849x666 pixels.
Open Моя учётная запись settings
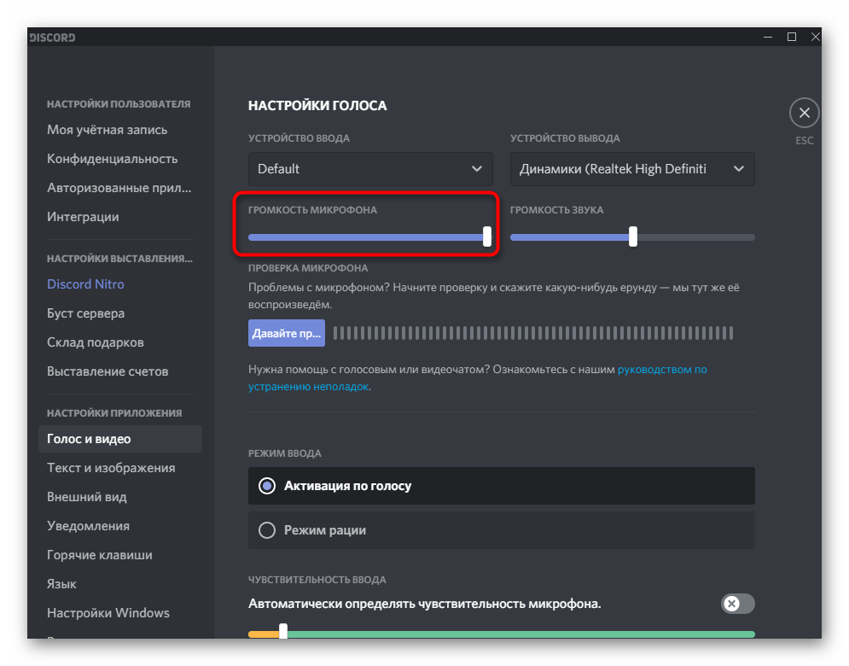[x=108, y=130]
